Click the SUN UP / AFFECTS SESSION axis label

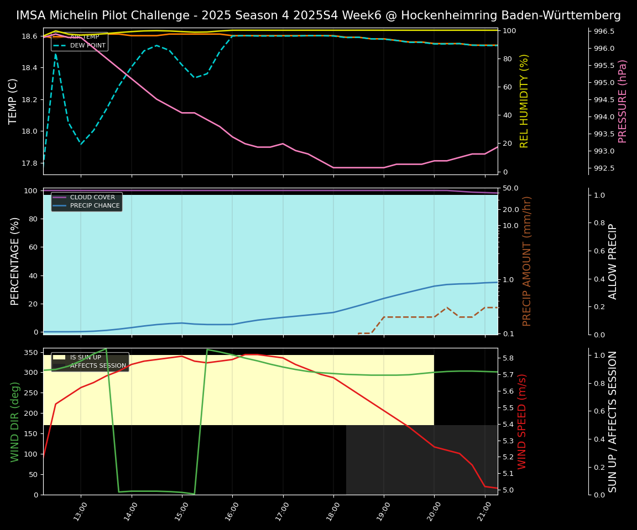pos(613,421)
